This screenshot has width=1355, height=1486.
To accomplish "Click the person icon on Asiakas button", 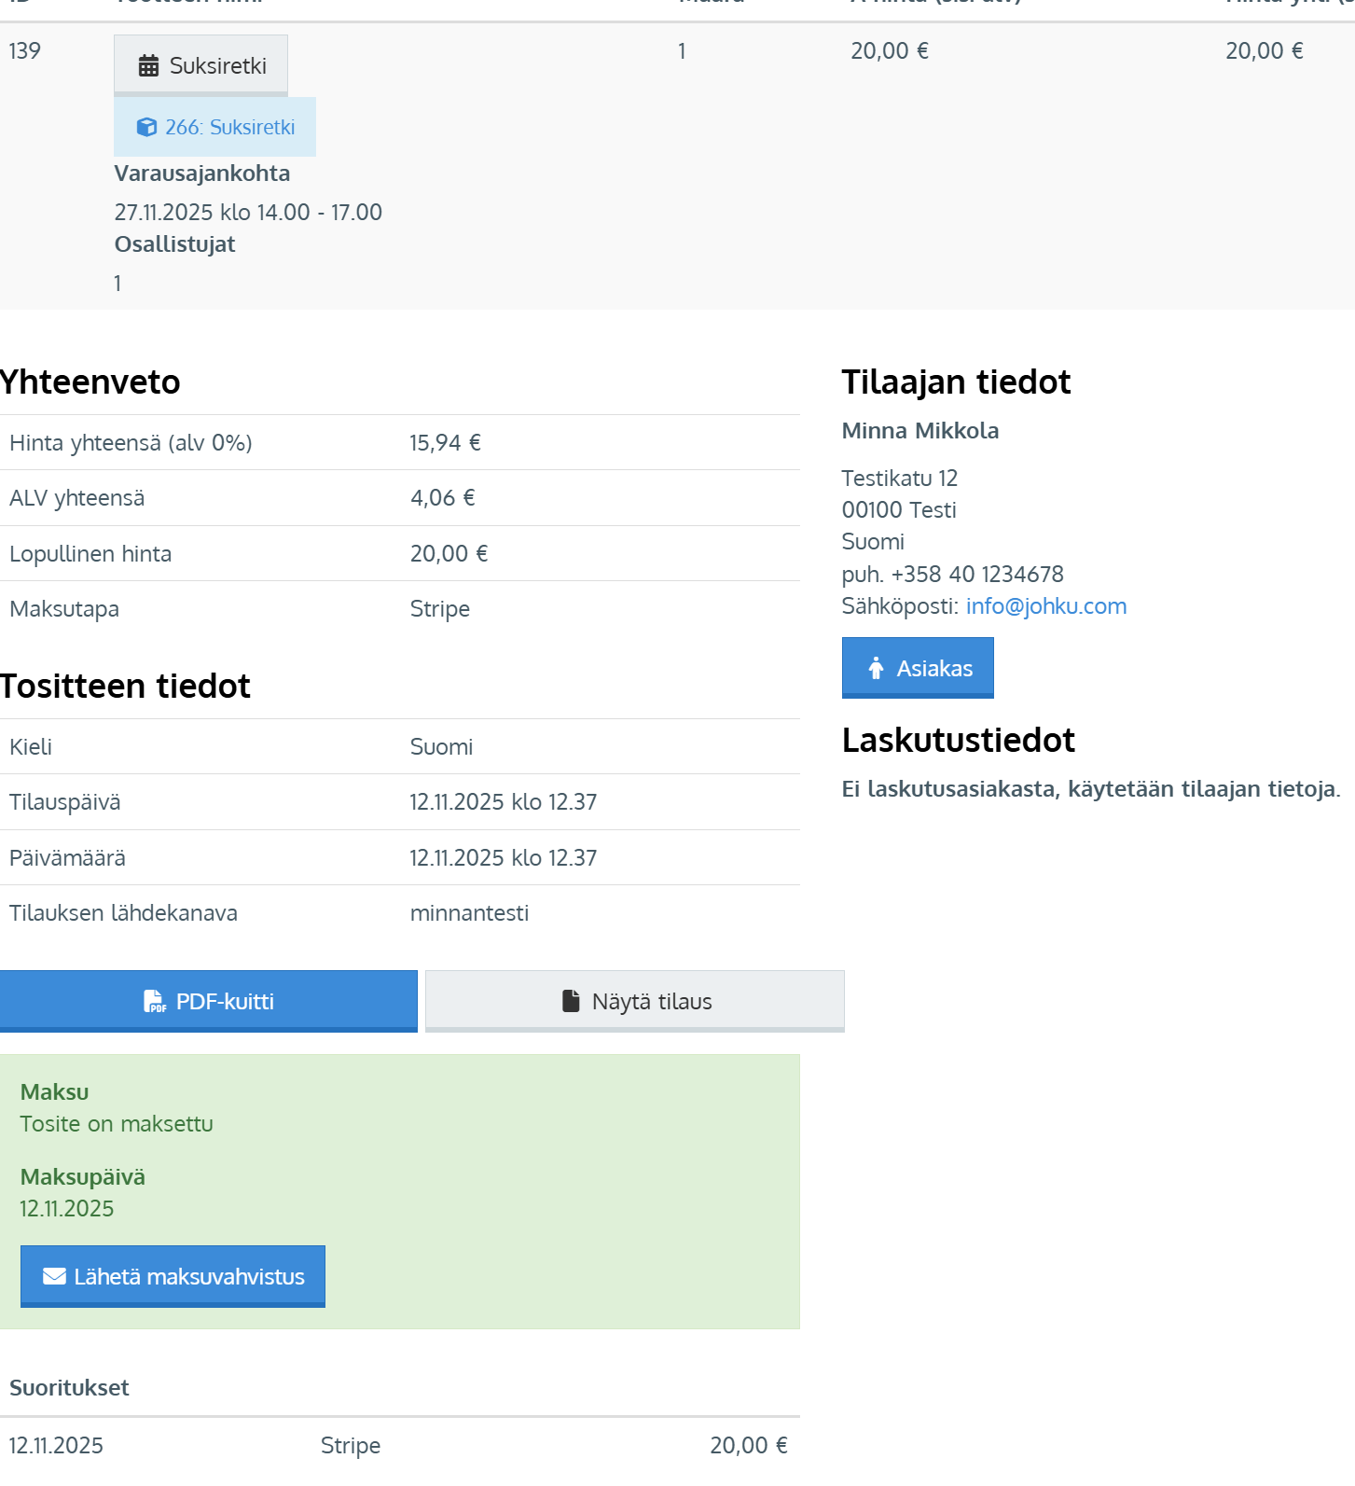I will coord(876,668).
